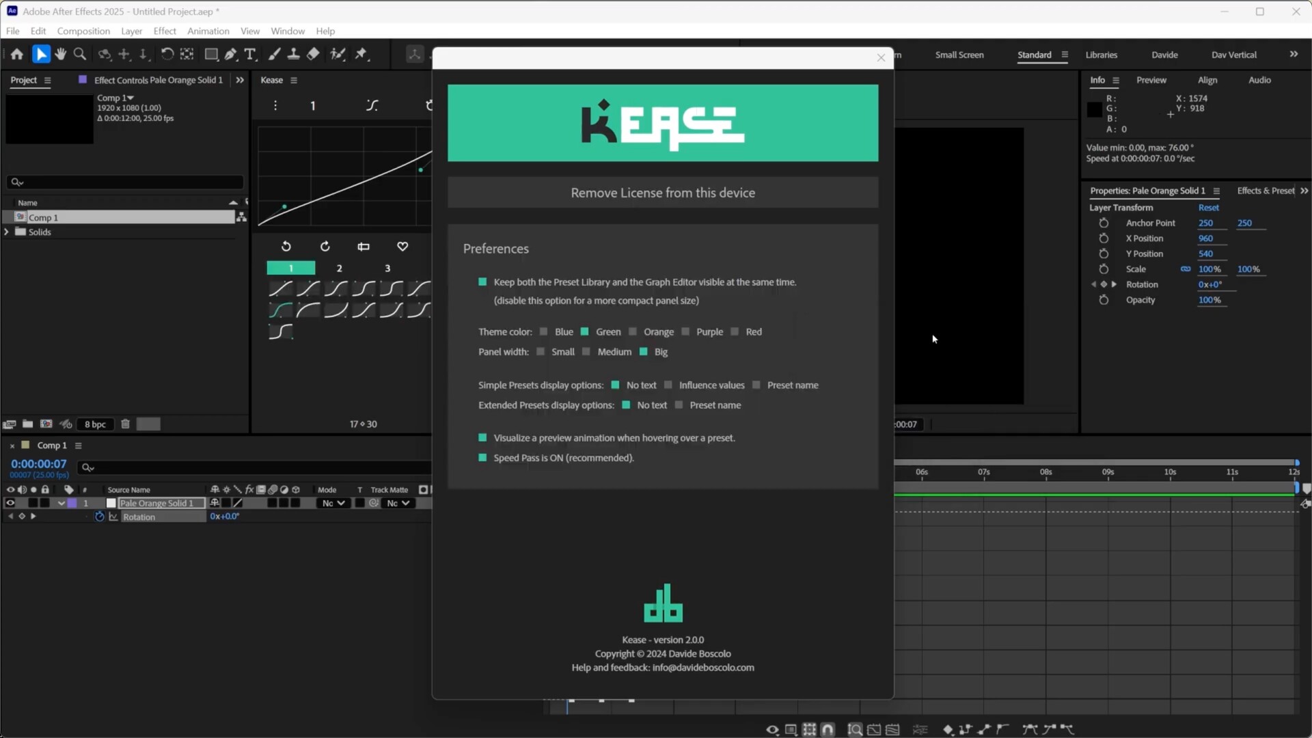
Task: Expand the Solids folder in Project
Action: [x=7, y=232]
